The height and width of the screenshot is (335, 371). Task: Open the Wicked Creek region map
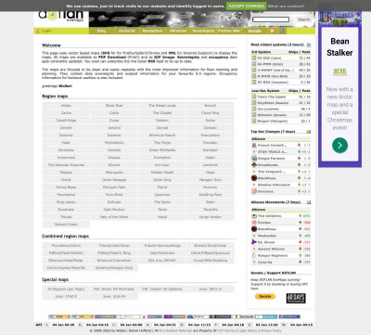pos(66,225)
